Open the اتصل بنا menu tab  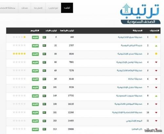point(38,8)
